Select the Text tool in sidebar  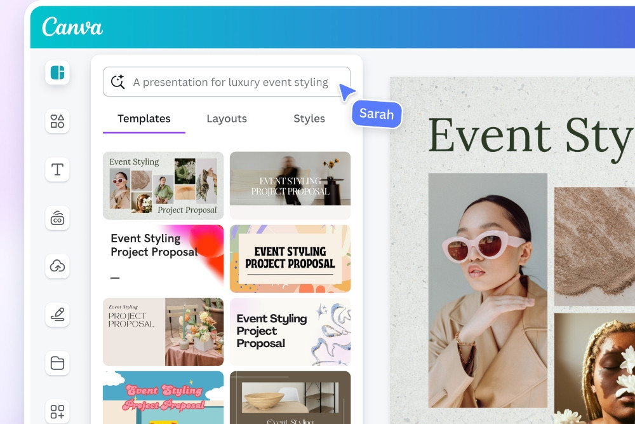tap(57, 169)
